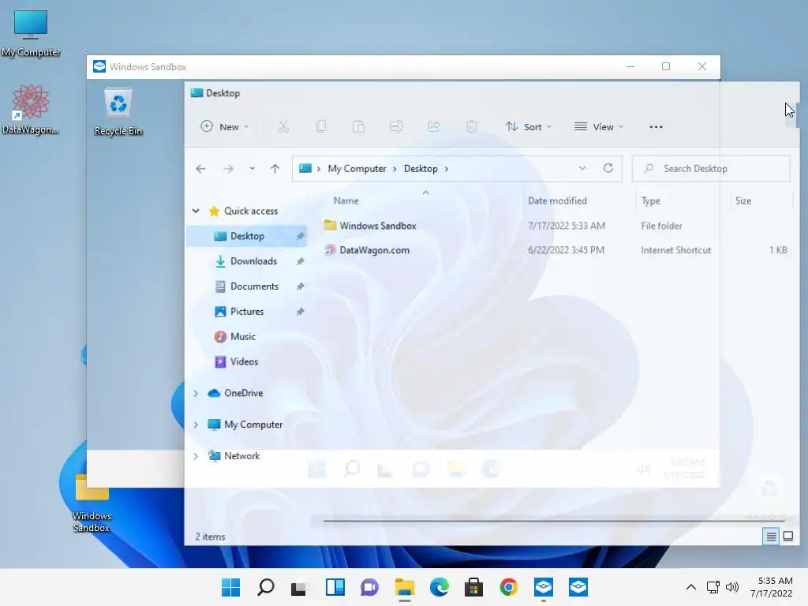
Task: Open Recycle Bin in Sandbox window
Action: pos(118,112)
